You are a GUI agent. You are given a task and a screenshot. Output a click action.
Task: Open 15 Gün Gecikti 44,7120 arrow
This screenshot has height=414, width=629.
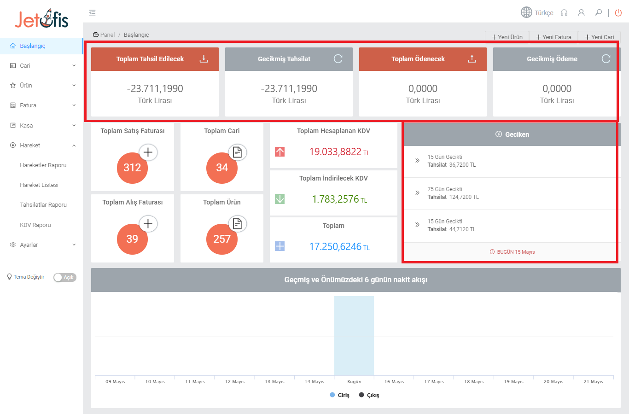pyautogui.click(x=417, y=225)
